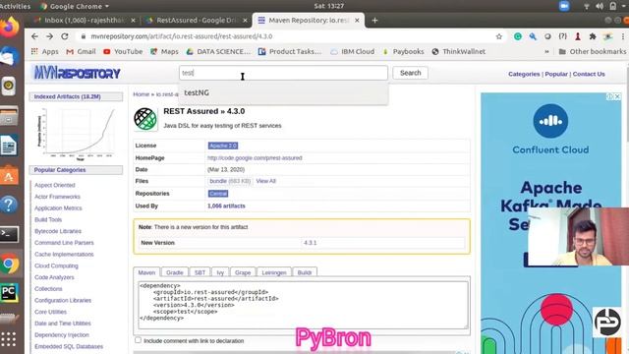The width and height of the screenshot is (629, 354).
Task: Open Files manager from the dock
Action: (x=9, y=116)
